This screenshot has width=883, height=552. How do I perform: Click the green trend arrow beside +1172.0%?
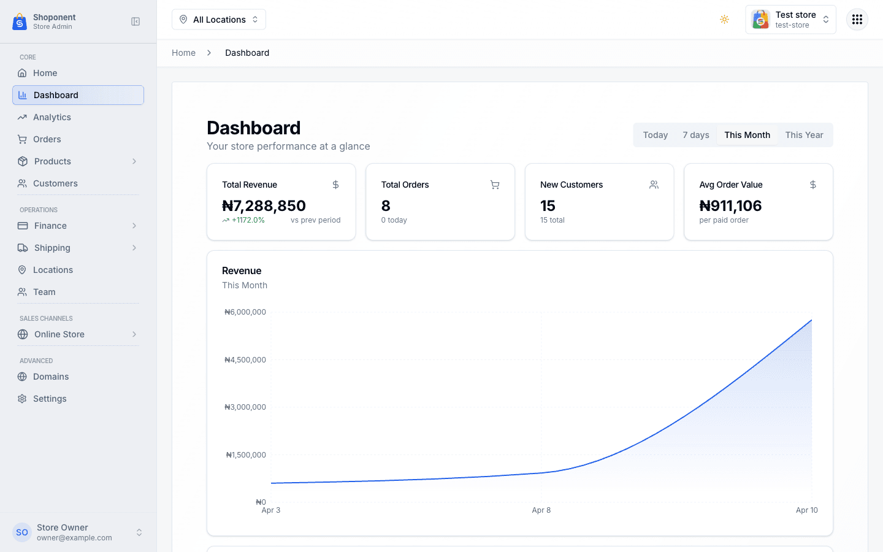pos(226,220)
